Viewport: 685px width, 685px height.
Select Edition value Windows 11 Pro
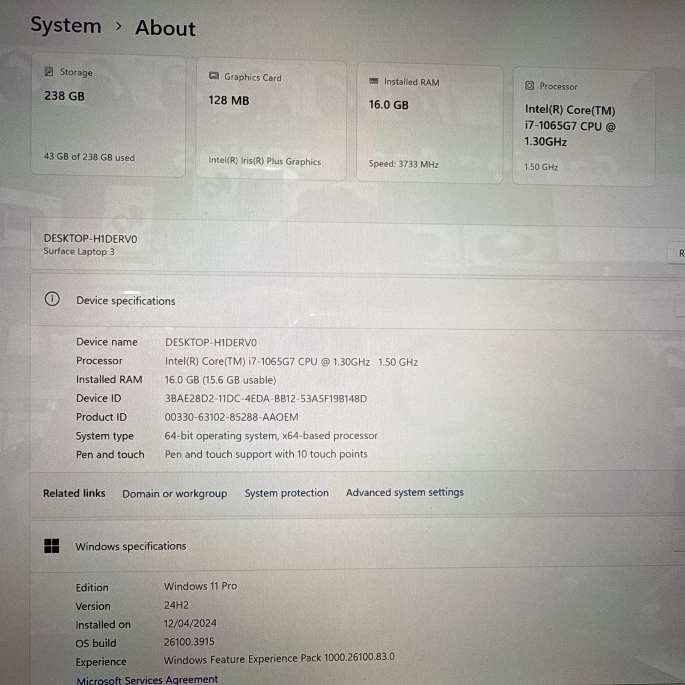[200, 586]
